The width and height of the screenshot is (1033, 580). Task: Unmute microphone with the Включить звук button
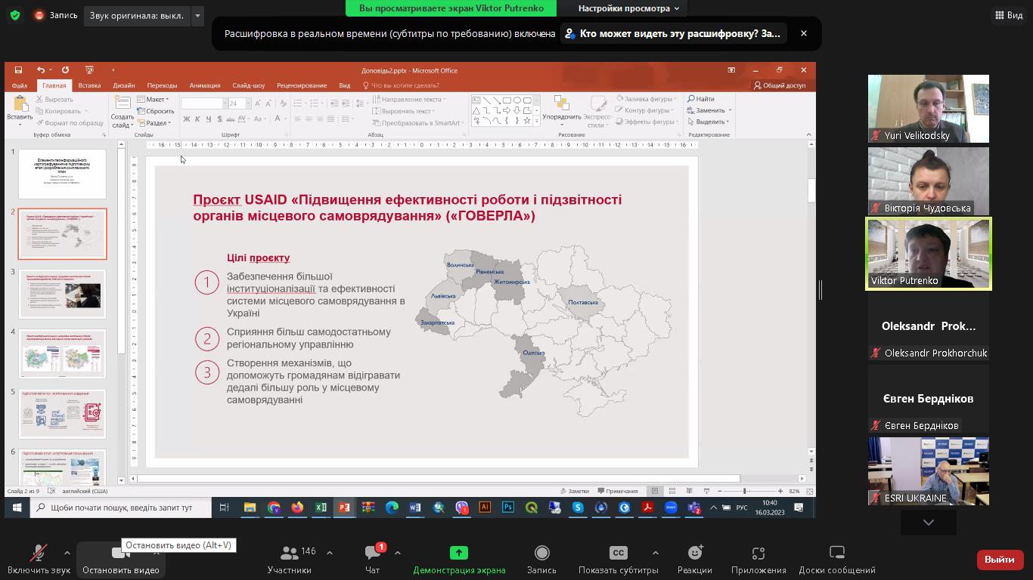point(39,560)
